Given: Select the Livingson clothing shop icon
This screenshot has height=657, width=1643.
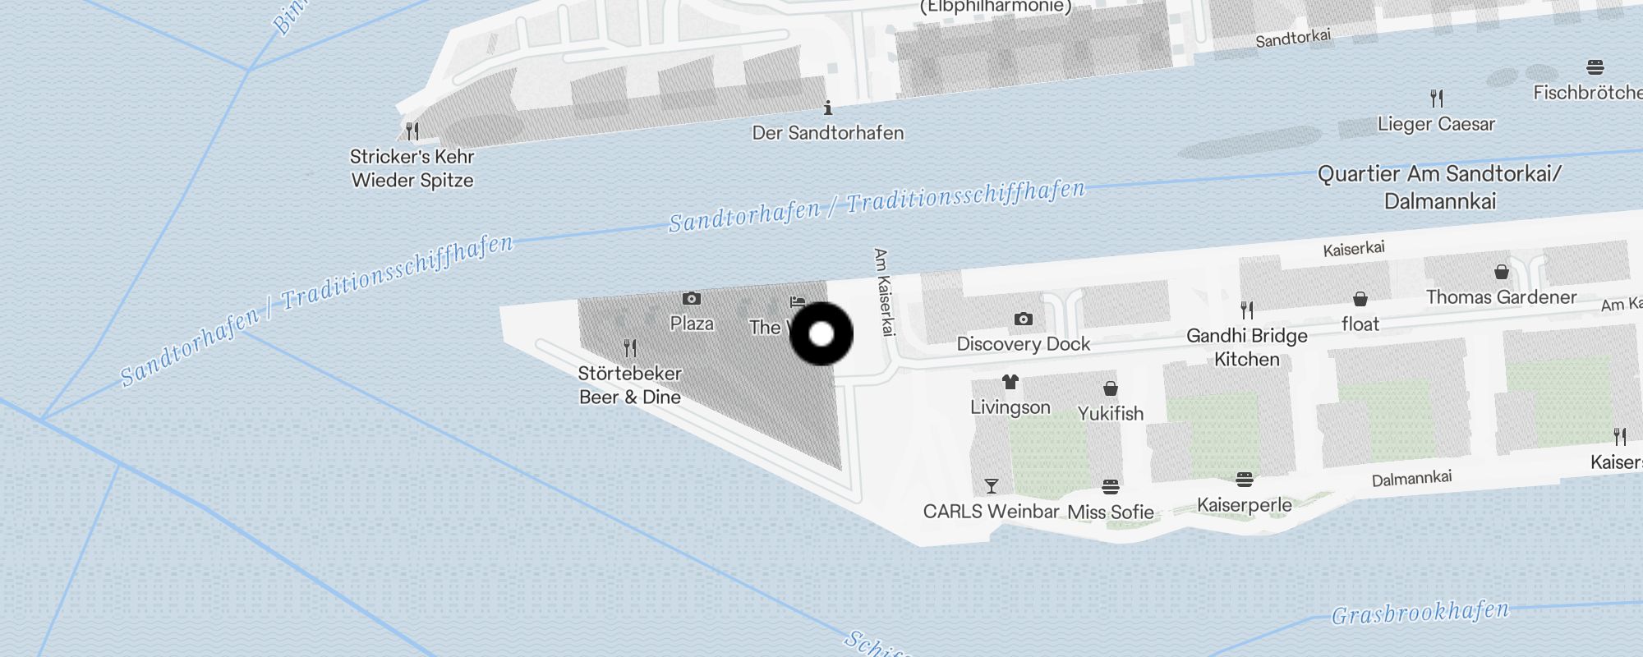Looking at the screenshot, I should [x=1010, y=382].
